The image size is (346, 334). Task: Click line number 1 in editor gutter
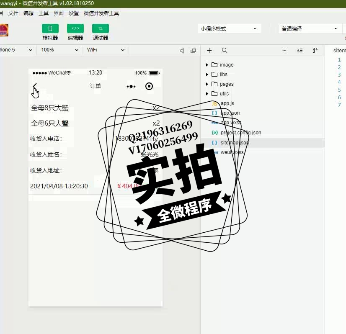coord(339,60)
